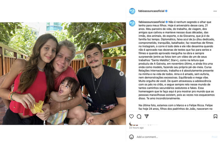
Task: Open the three-dot more options menu
Action: click(x=215, y=11)
